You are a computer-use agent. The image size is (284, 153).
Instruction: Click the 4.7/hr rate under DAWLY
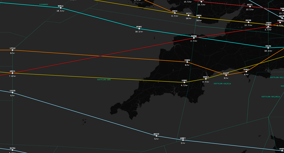coord(206,82)
